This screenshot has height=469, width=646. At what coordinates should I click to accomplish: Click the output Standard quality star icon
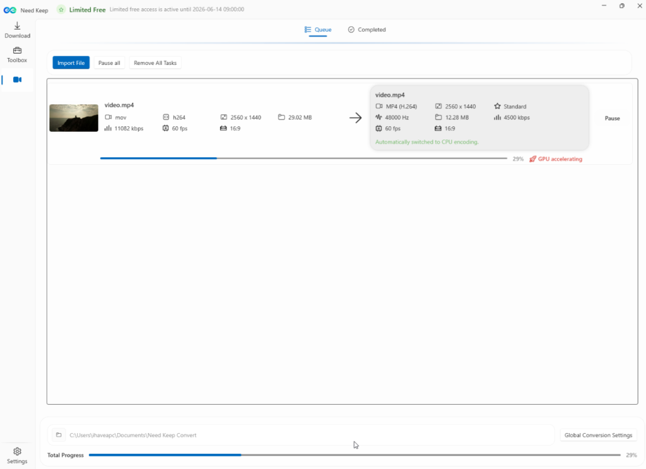[x=497, y=106]
